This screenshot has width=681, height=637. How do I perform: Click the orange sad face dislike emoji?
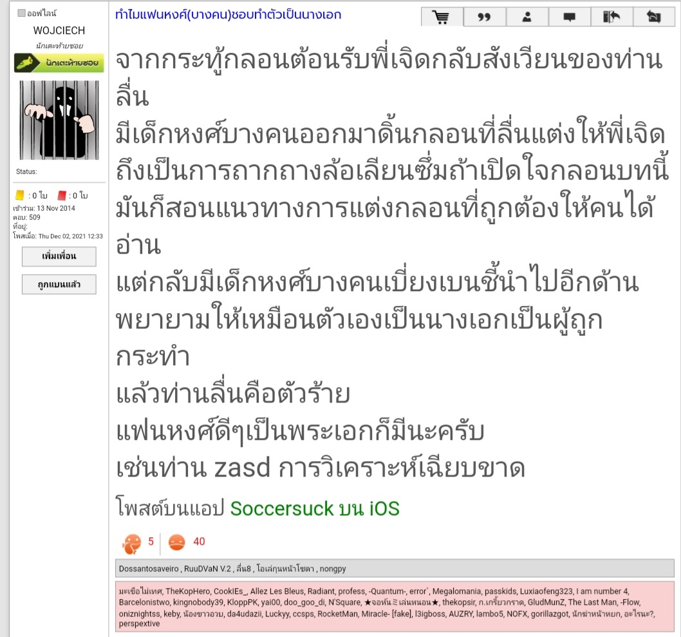pos(176,542)
